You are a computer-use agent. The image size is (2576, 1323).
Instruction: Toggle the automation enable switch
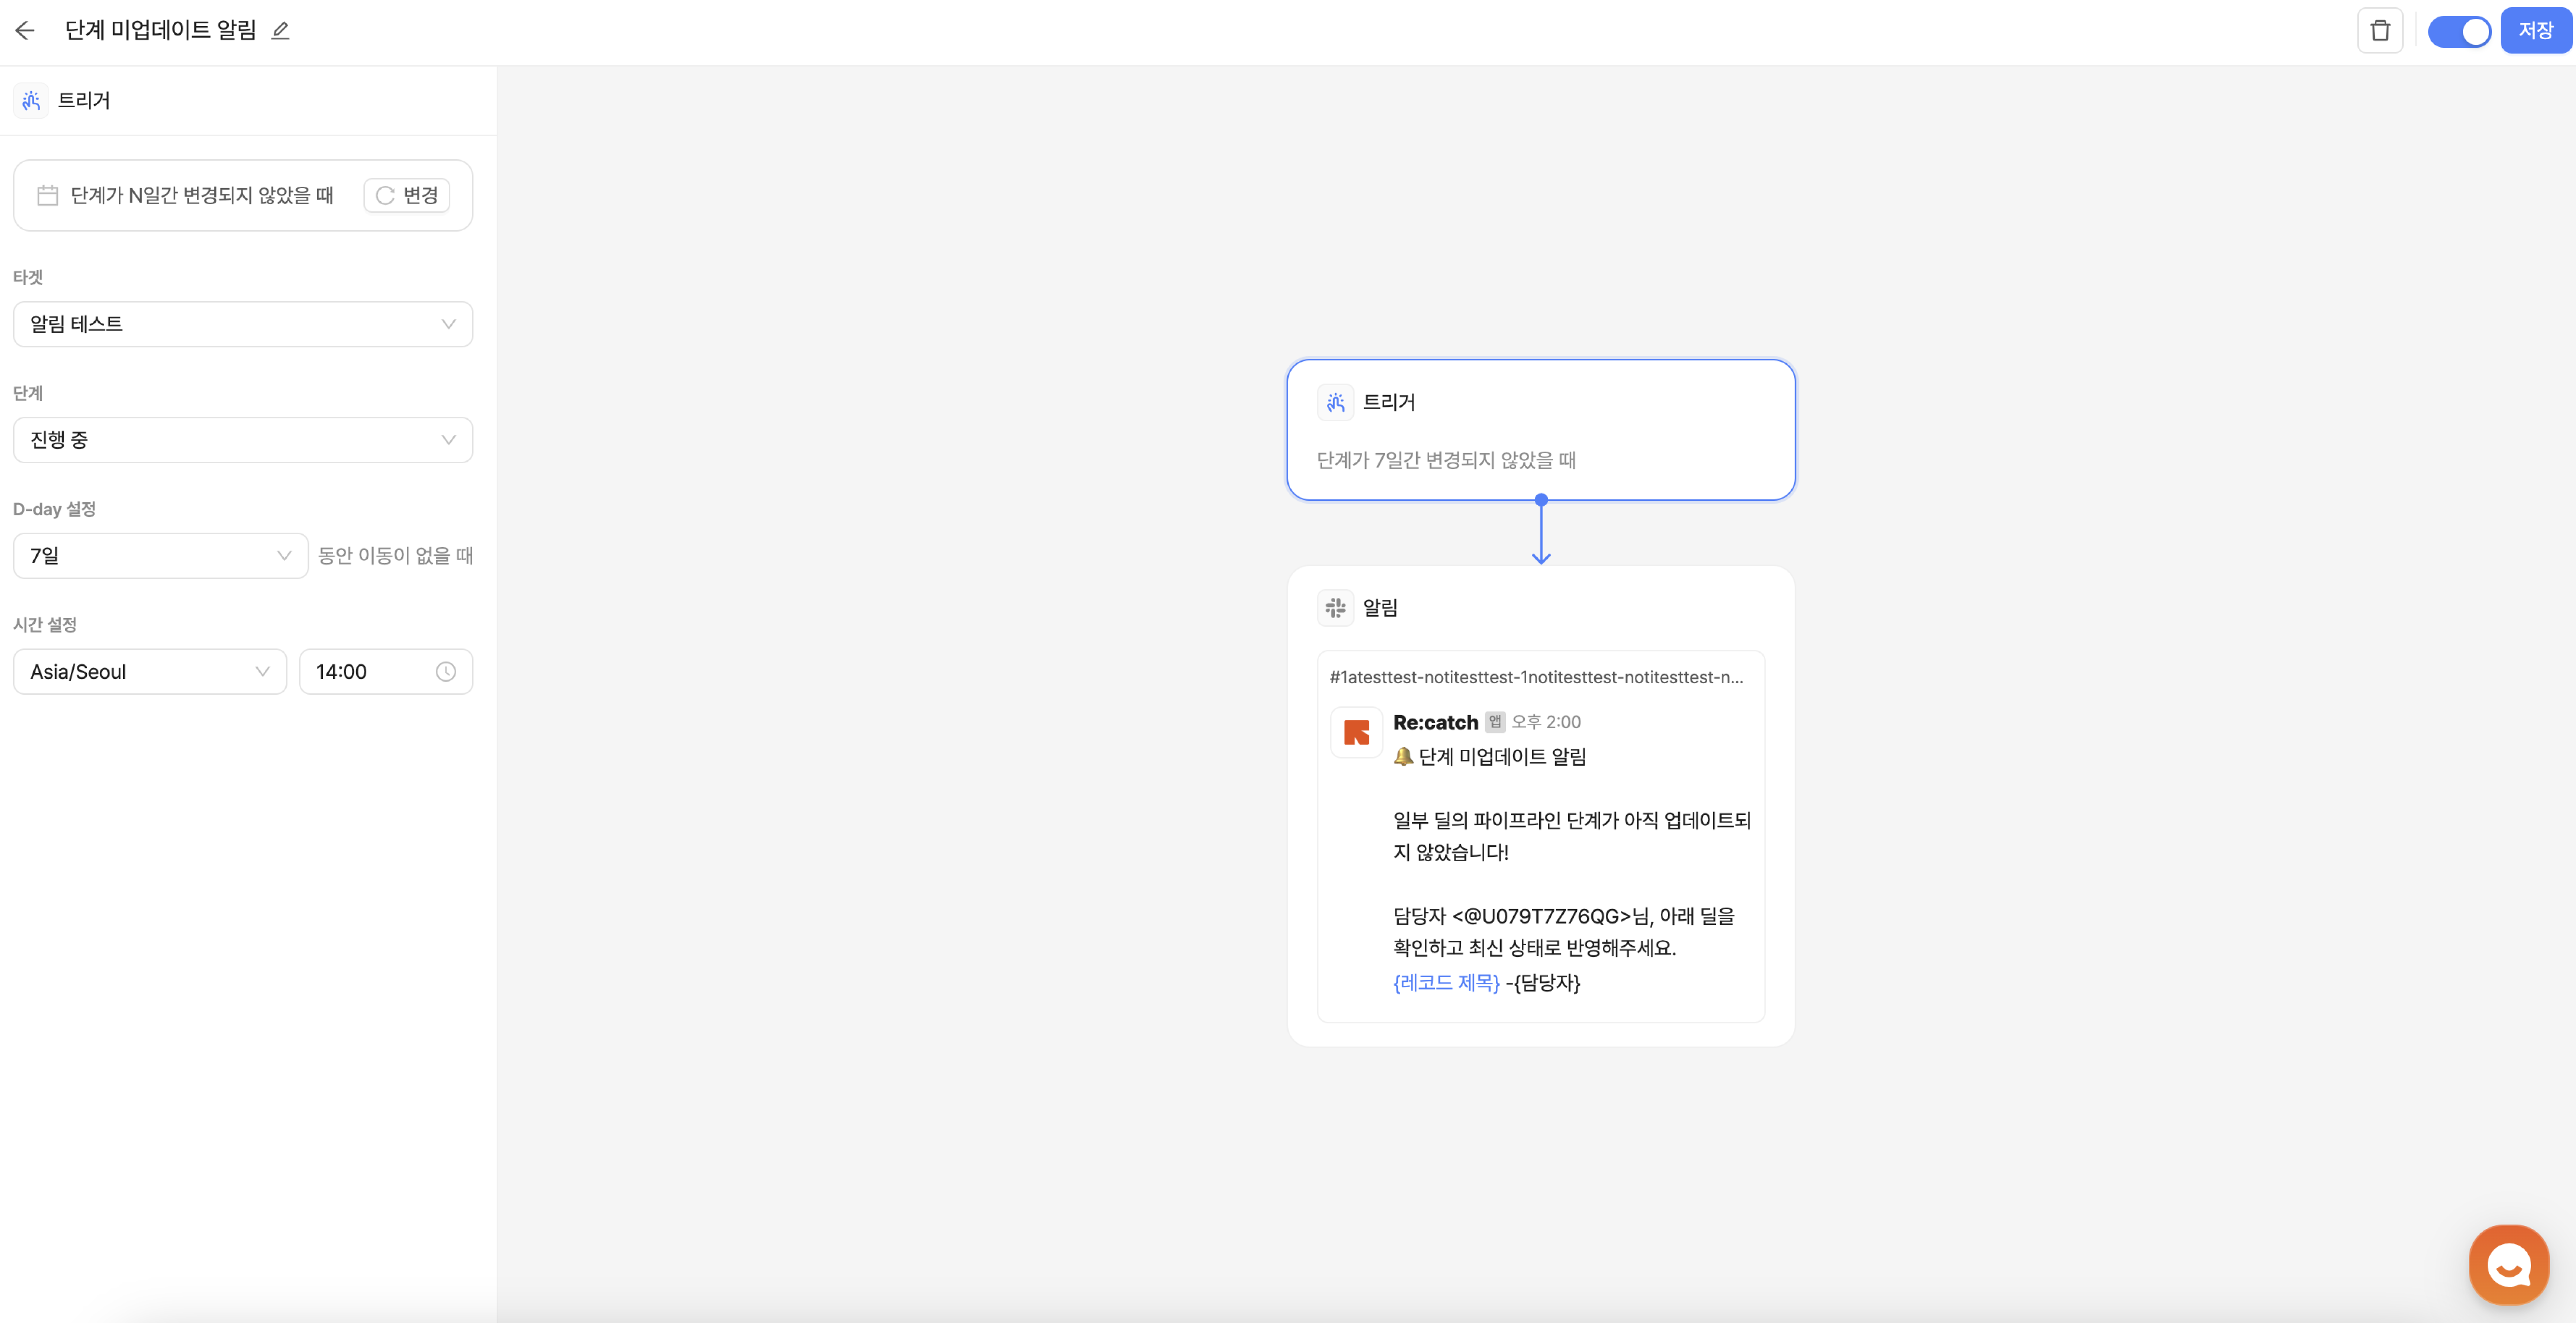pyautogui.click(x=2459, y=31)
